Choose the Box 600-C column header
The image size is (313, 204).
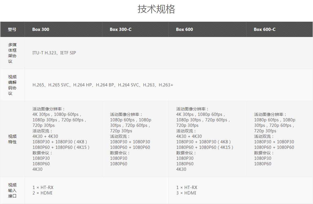pyautogui.click(x=264, y=29)
